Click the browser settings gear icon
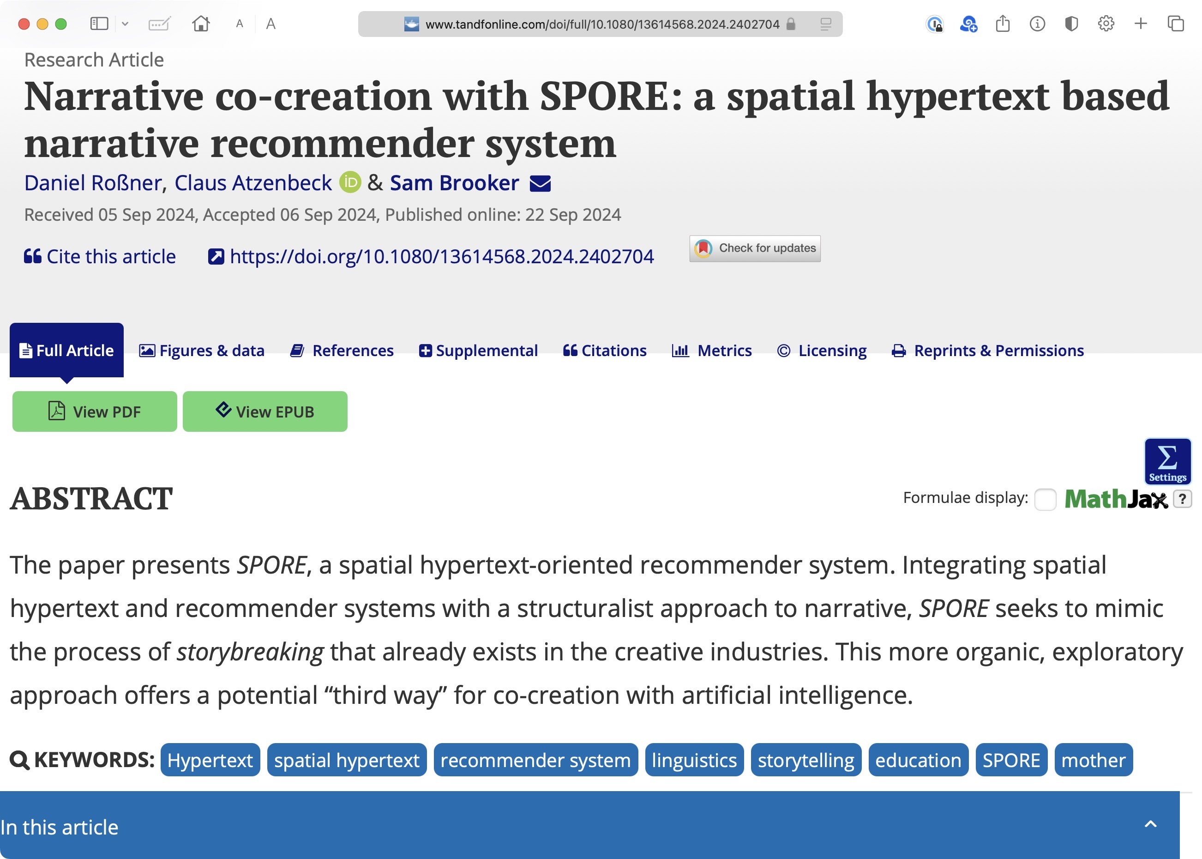Screen dimensions: 1202x859 click(1106, 24)
